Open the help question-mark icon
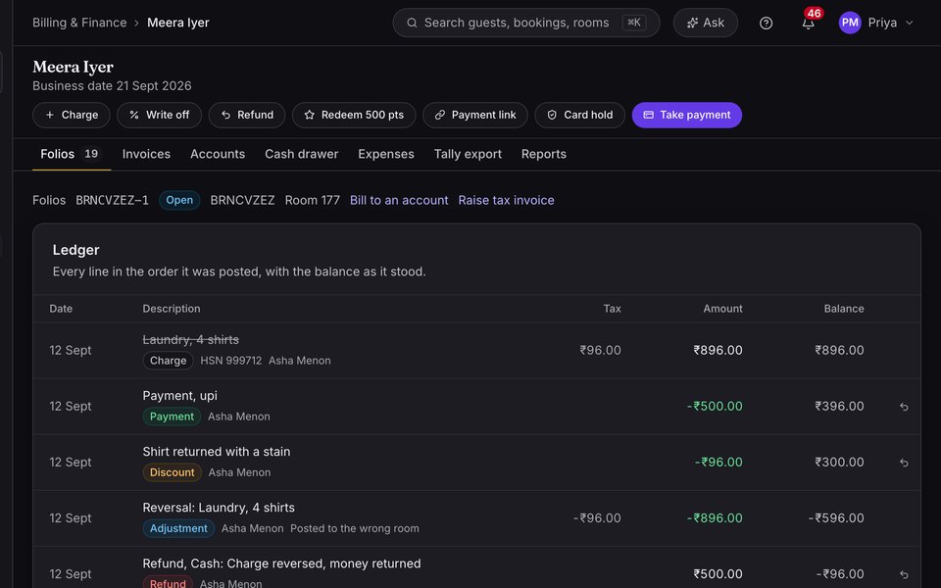 [x=766, y=23]
